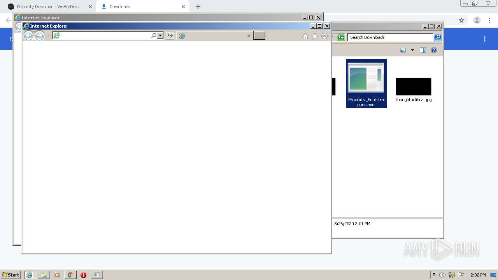This screenshot has width=498, height=280.
Task: Close the Proximity Download Chrome tab
Action: (90, 7)
